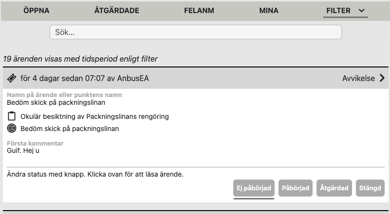Open the Okulär besiktning av Packningslinans rengöring text
This screenshot has width=390, height=214.
94,116
